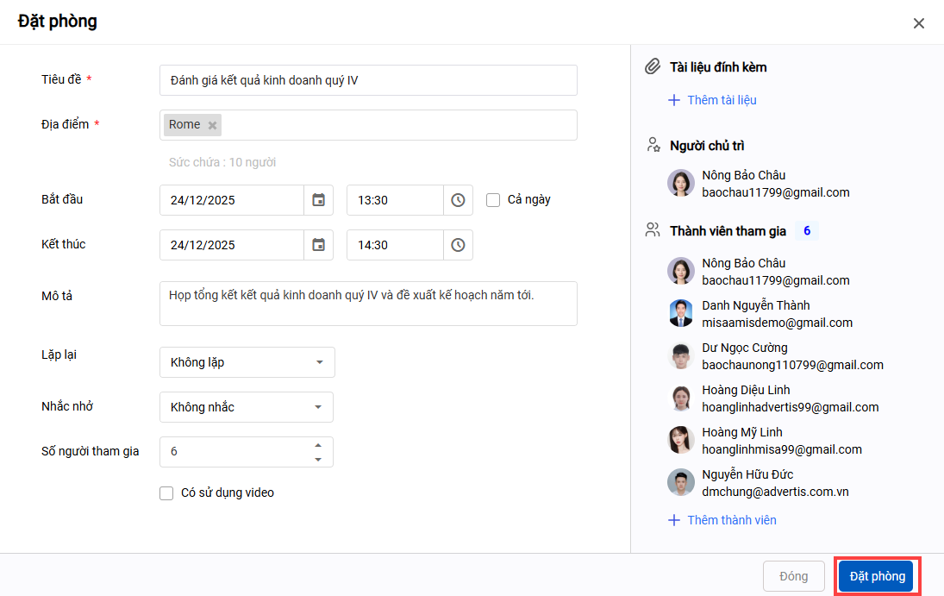Increase the Số người tham gia value

click(318, 446)
